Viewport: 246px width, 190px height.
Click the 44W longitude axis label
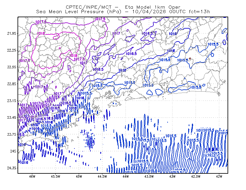125,176
